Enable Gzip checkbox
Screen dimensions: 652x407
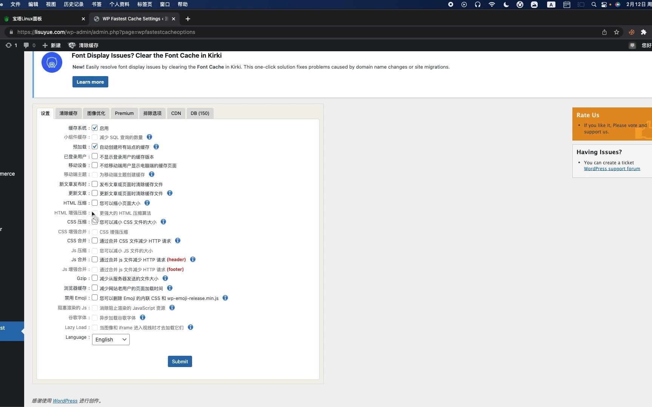pyautogui.click(x=95, y=278)
